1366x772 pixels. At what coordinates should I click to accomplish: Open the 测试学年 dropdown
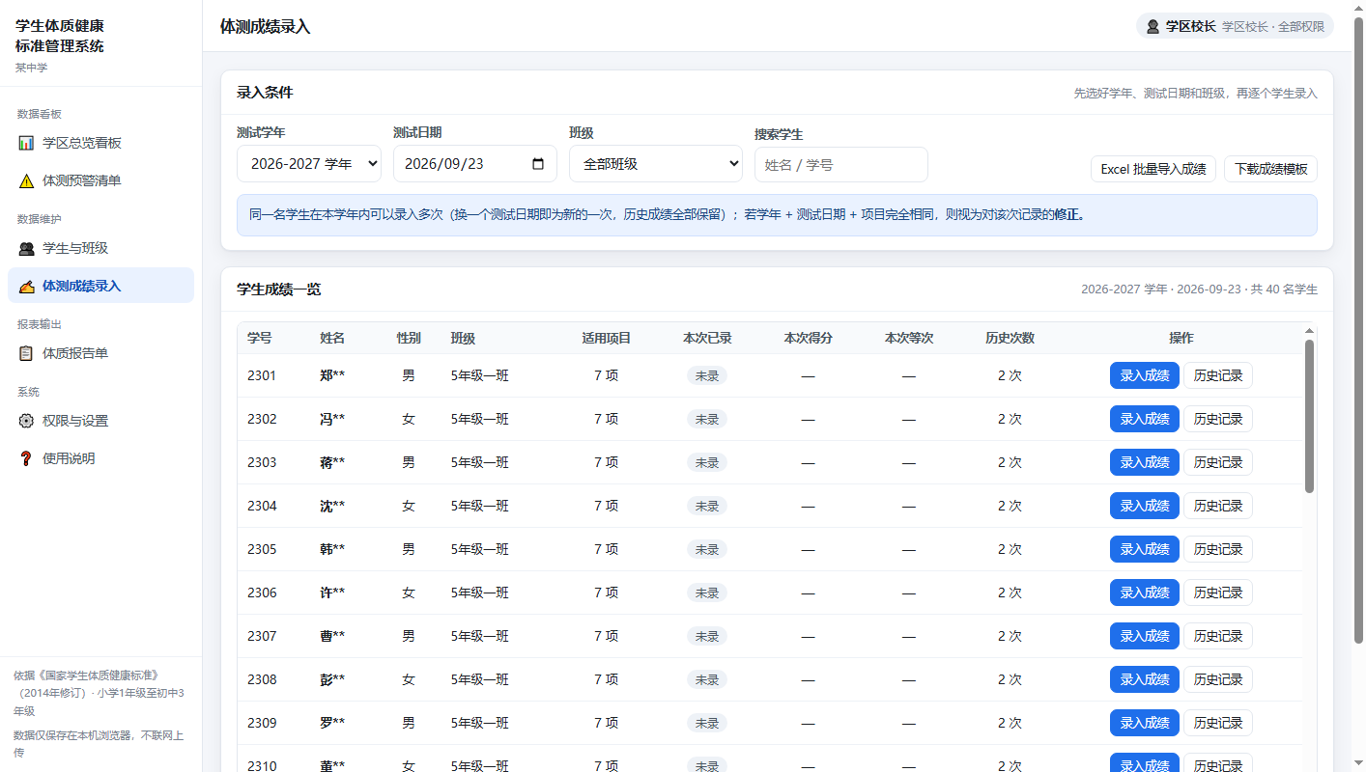pos(309,164)
